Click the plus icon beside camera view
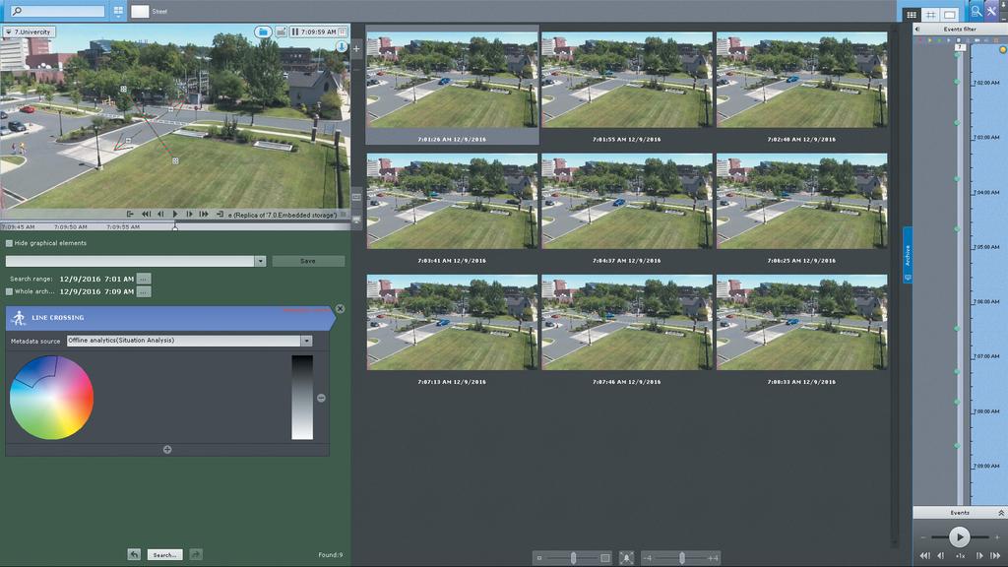This screenshot has width=1008, height=567. pyautogui.click(x=356, y=48)
